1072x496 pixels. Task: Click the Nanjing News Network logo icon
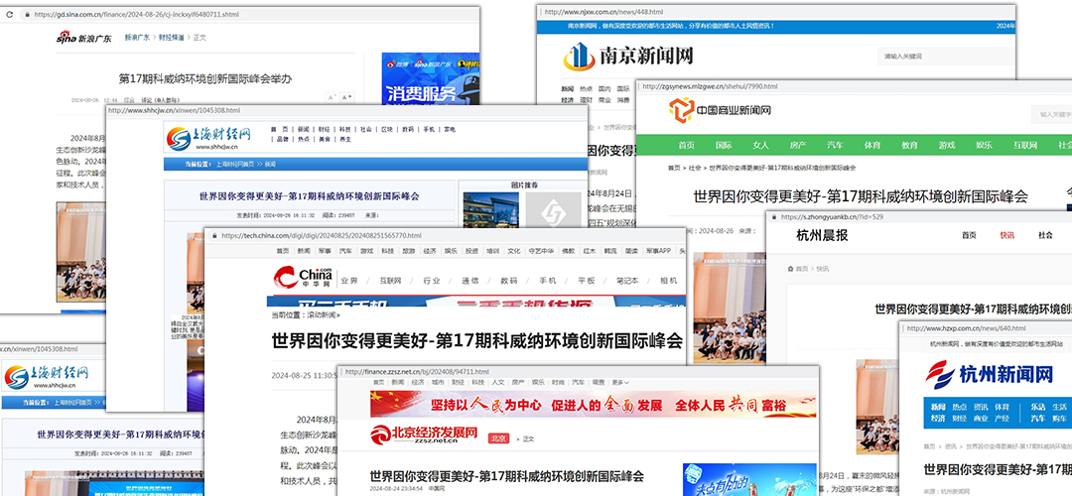[x=581, y=59]
